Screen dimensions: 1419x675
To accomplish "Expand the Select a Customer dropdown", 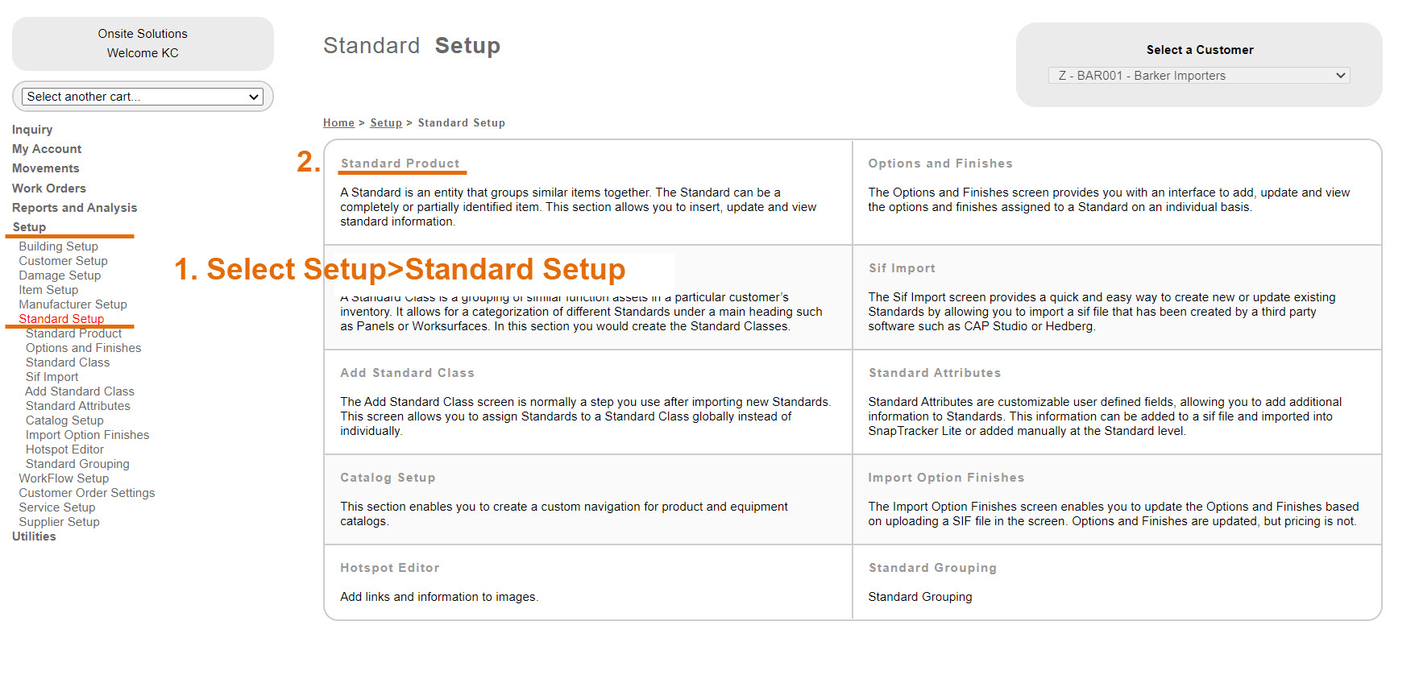I will 1198,76.
